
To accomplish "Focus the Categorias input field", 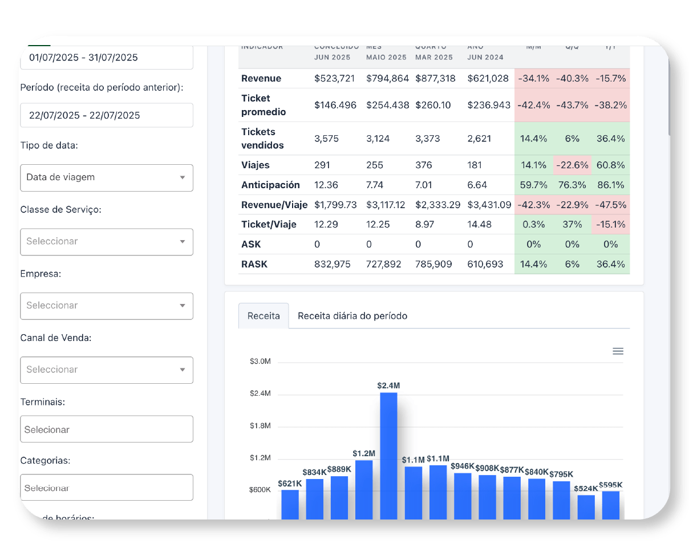I will (x=107, y=488).
